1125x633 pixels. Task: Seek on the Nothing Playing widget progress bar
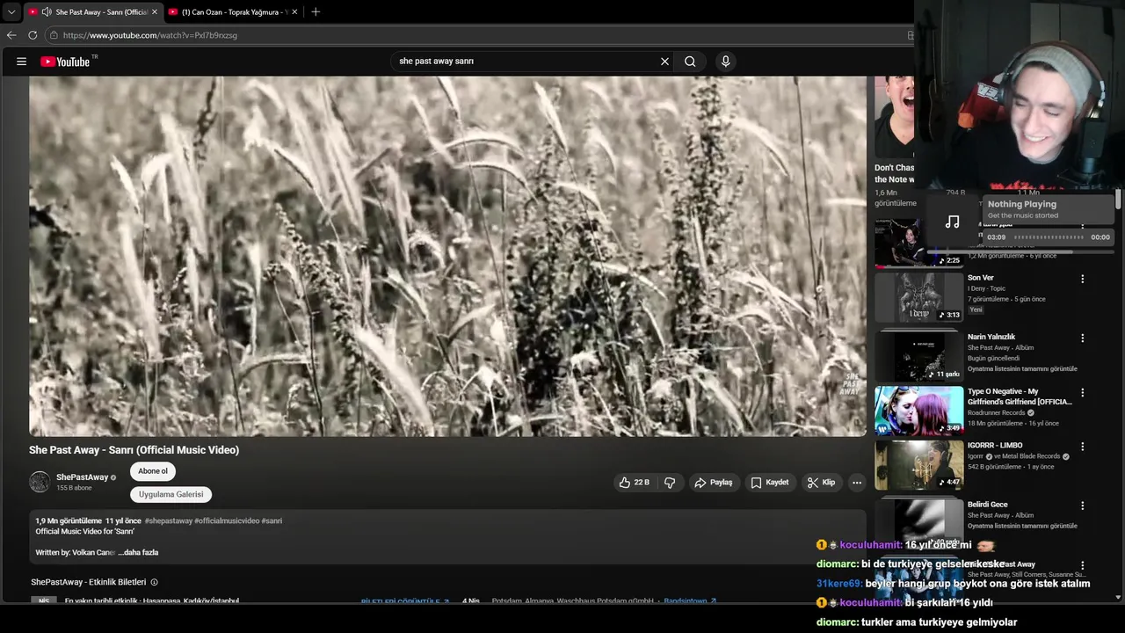(1049, 237)
